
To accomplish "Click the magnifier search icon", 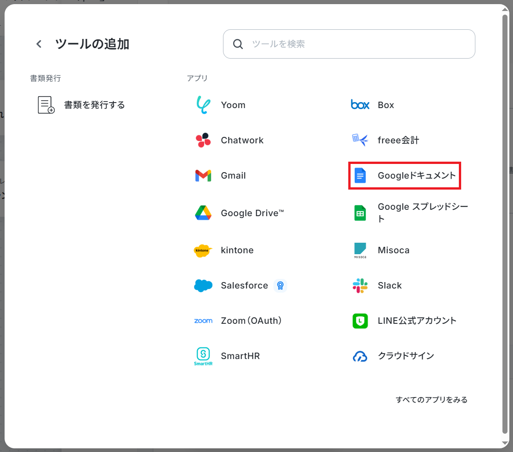I will click(x=238, y=44).
